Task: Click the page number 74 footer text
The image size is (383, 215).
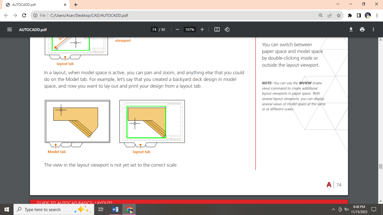Action: [339, 185]
